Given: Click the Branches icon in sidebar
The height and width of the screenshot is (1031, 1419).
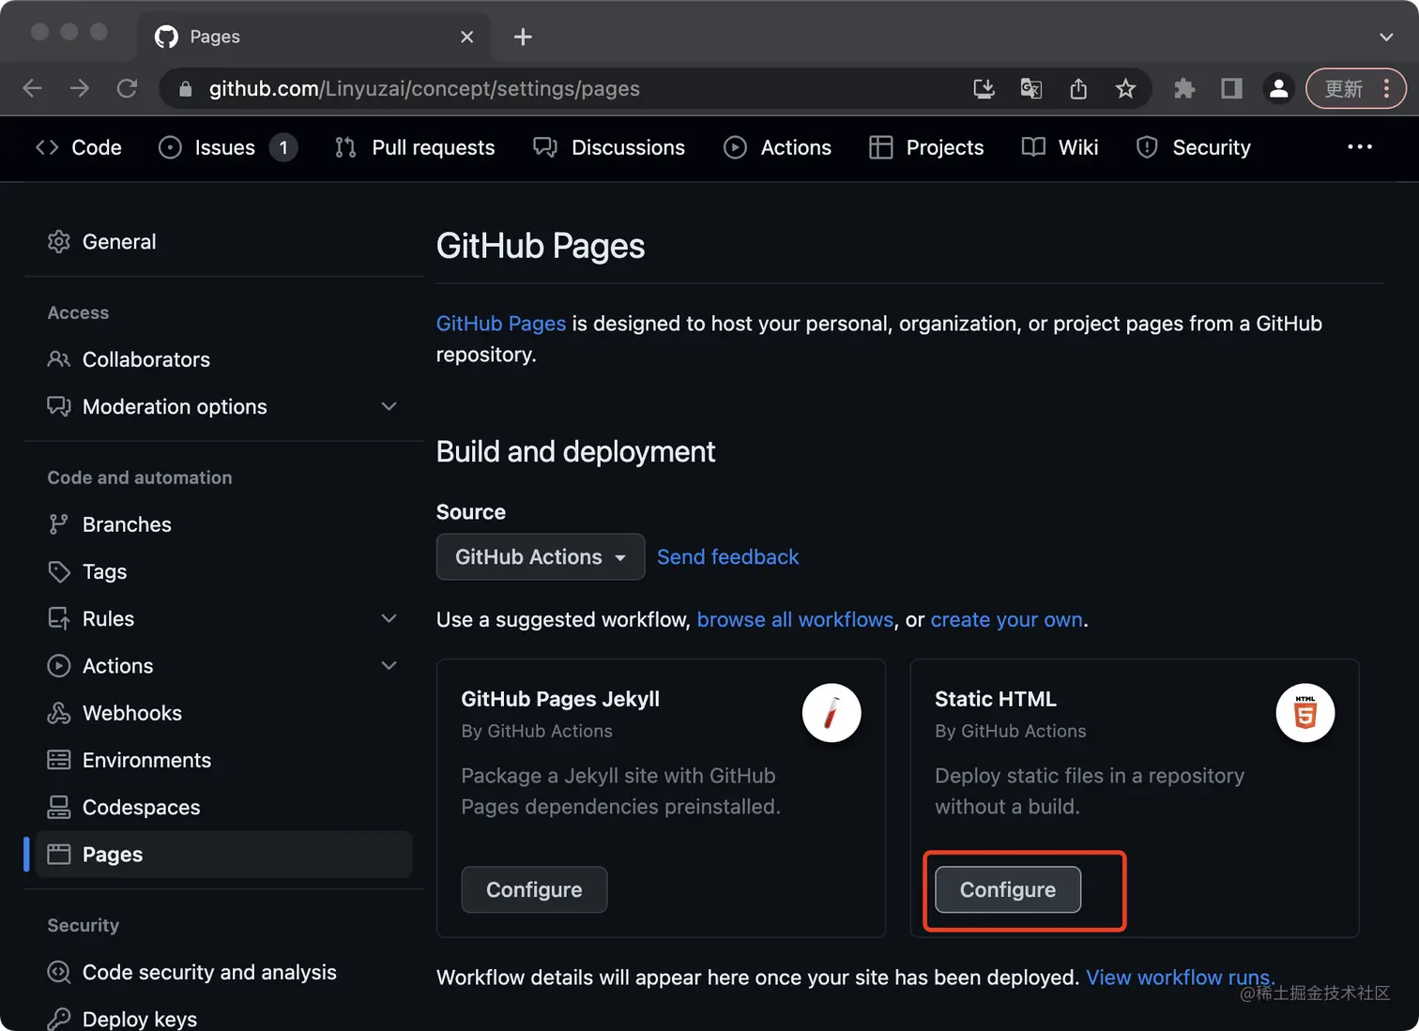Looking at the screenshot, I should [x=59, y=524].
